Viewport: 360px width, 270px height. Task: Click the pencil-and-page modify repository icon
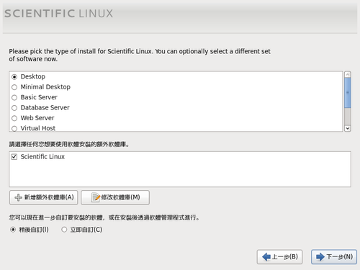pyautogui.click(x=96, y=197)
